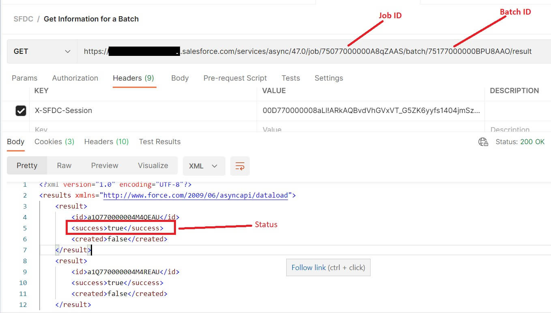The width and height of the screenshot is (551, 313).
Task: Toggle line wrapping in the response viewer
Action: click(x=240, y=166)
